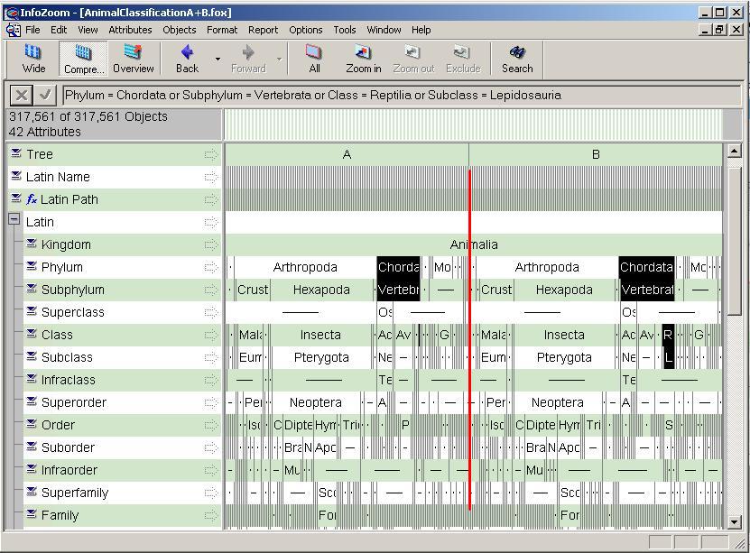The image size is (750, 553).
Task: Open the Report menu
Action: pos(263,30)
